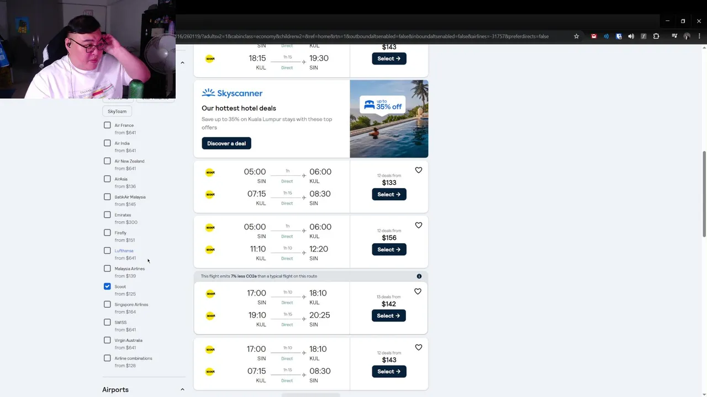Open the media control music note icon
Viewport: 707px width, 397px height.
point(674,36)
